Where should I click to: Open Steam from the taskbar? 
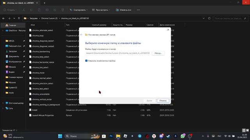click(168, 136)
